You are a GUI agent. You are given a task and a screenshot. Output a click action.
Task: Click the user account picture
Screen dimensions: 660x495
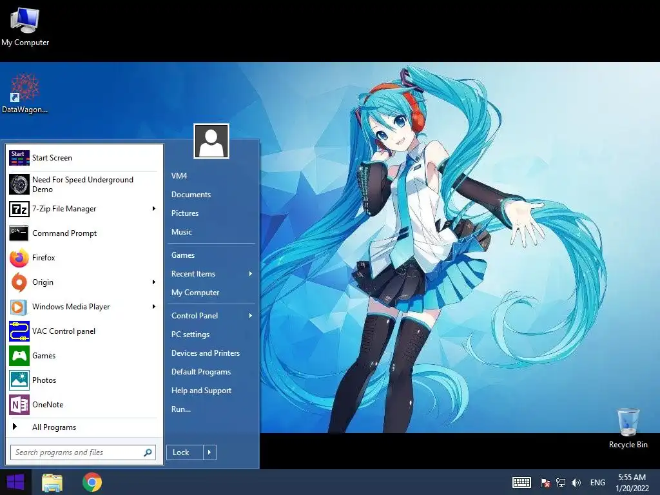pyautogui.click(x=211, y=141)
